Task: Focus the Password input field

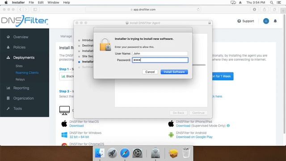Action: (x=160, y=60)
